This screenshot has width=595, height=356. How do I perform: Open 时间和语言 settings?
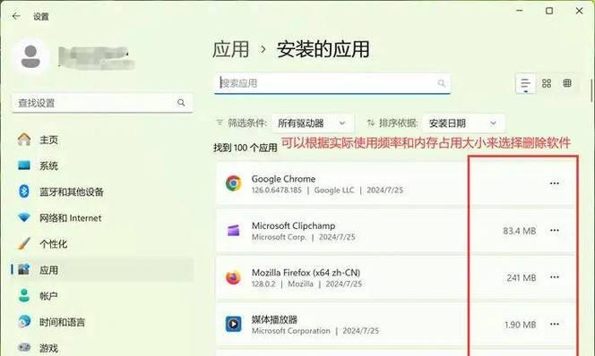(102, 322)
